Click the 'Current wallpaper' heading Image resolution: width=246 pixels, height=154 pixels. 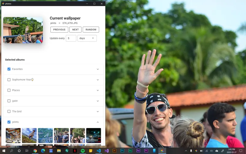65,18
